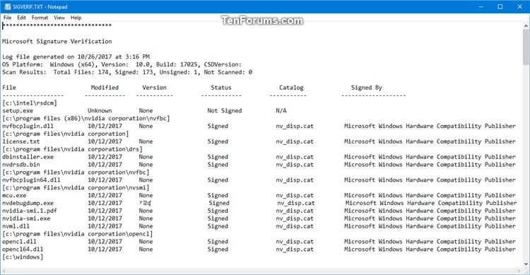Click the "[c:\intel\rsdcm]" folder line
Image resolution: width=530 pixels, height=275 pixels.
pyautogui.click(x=30, y=103)
